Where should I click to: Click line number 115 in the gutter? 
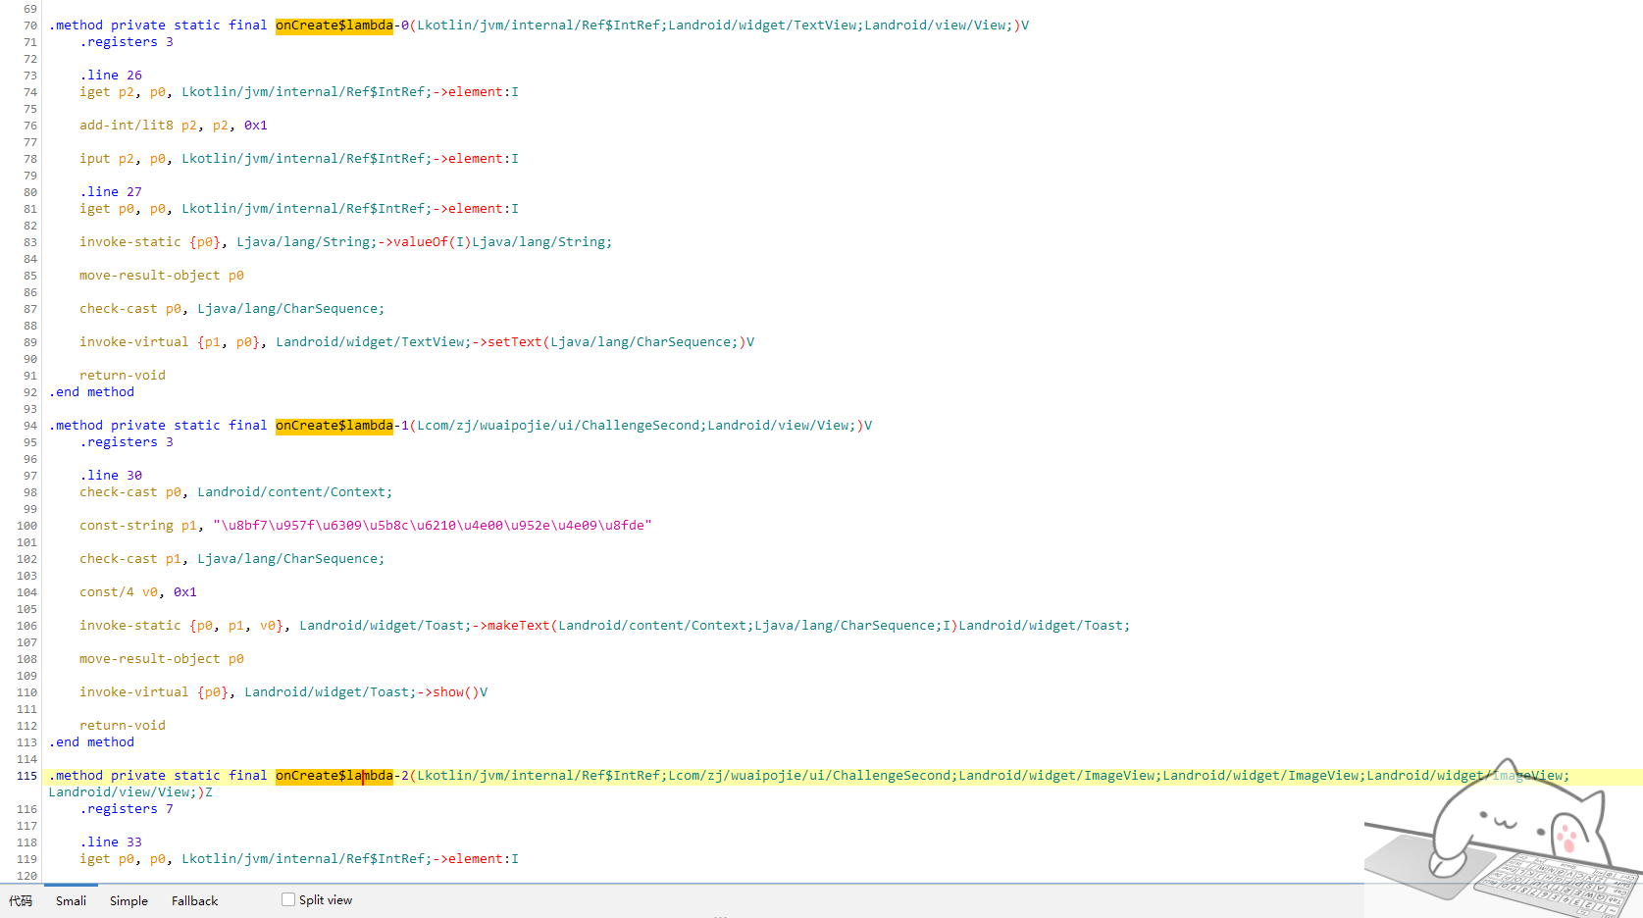coord(26,776)
